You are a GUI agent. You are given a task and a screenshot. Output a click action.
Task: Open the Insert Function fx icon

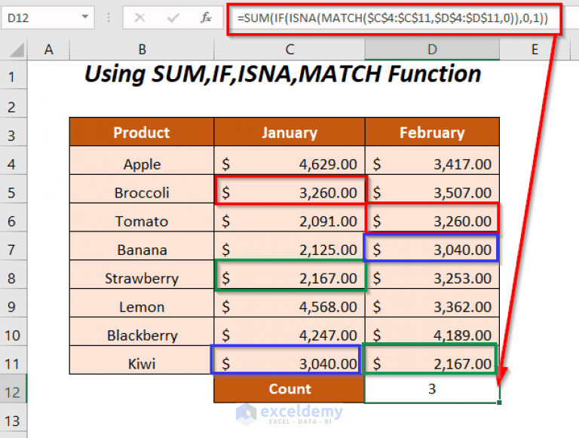coord(206,17)
